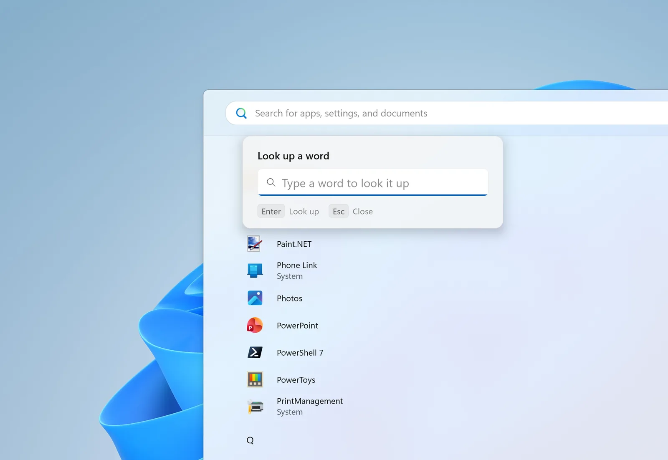The image size is (668, 460).
Task: Click the 'Look up a word' heading
Action: pos(293,156)
